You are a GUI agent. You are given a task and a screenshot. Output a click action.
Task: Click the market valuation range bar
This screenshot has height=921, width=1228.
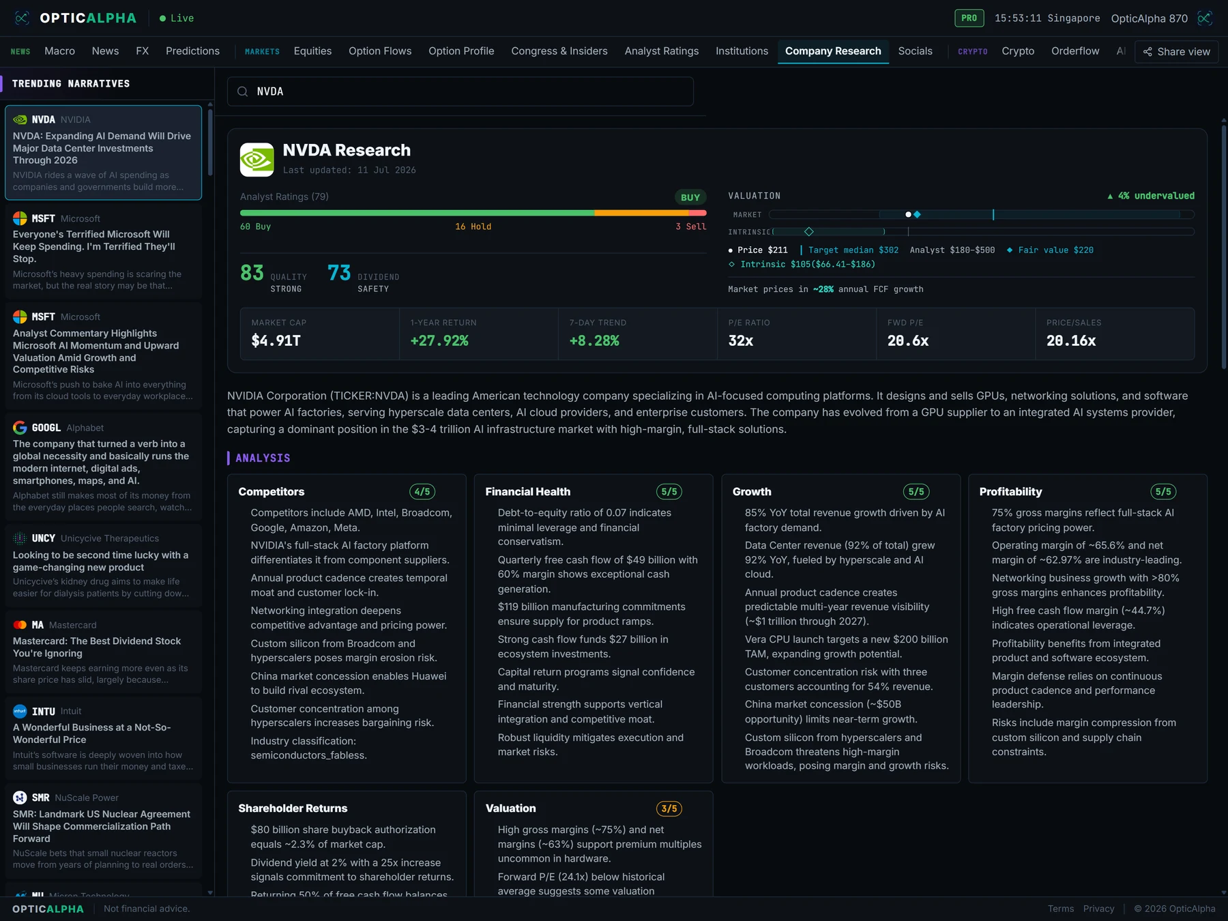click(982, 214)
